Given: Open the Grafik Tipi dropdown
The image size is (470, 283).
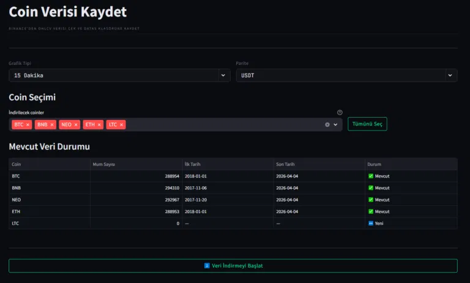Looking at the screenshot, I should pos(119,75).
